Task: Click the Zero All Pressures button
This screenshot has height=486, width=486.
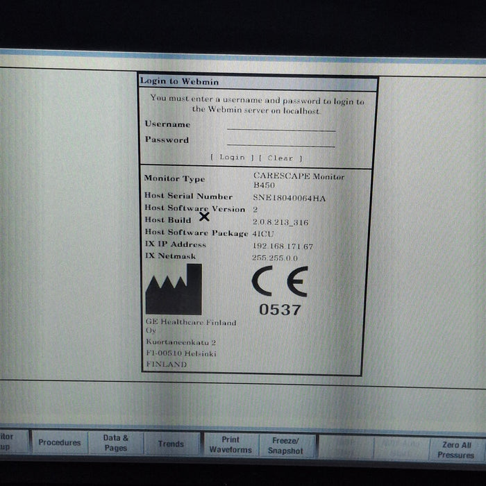Action: 456,450
